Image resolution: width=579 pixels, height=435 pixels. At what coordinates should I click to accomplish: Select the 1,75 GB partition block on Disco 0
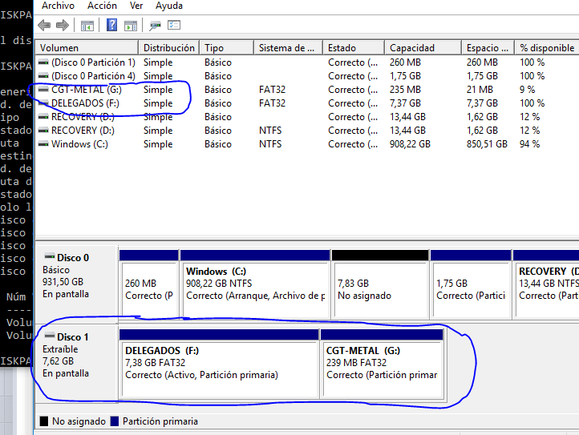[471, 284]
